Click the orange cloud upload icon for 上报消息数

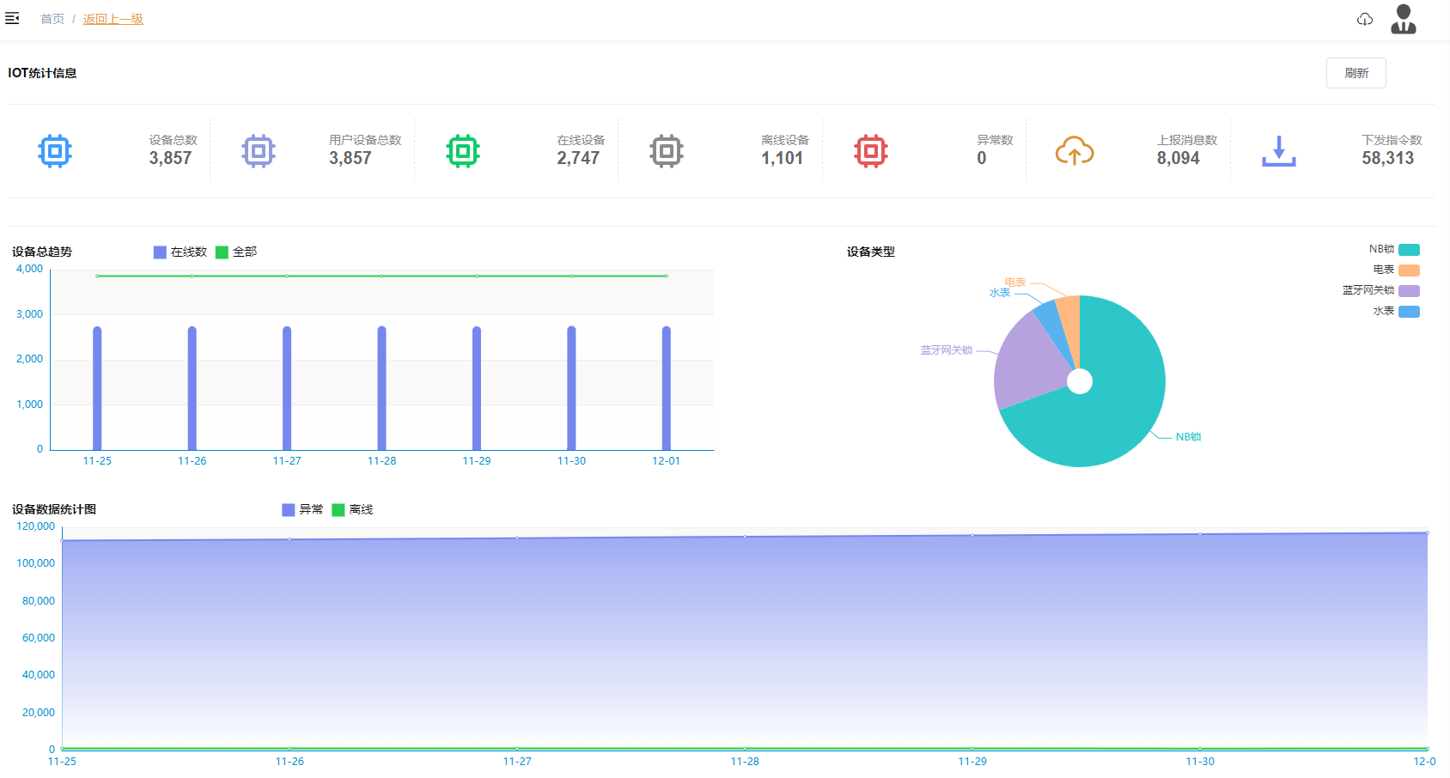1075,151
